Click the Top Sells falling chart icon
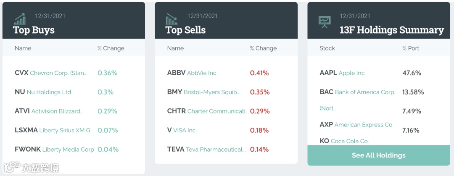The height and width of the screenshot is (176, 454). 172,19
